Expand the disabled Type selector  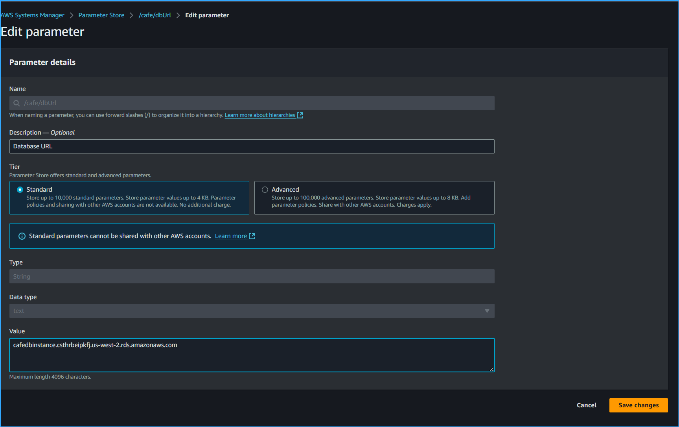(x=252, y=276)
